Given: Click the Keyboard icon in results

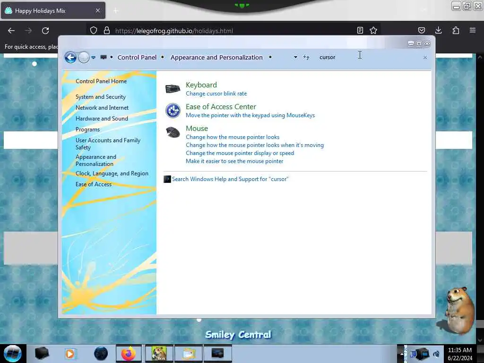Looking at the screenshot, I should point(173,89).
